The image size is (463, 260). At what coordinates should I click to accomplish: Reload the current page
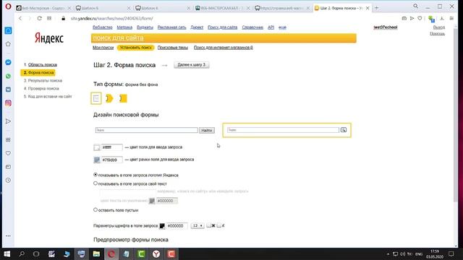tap(39, 18)
